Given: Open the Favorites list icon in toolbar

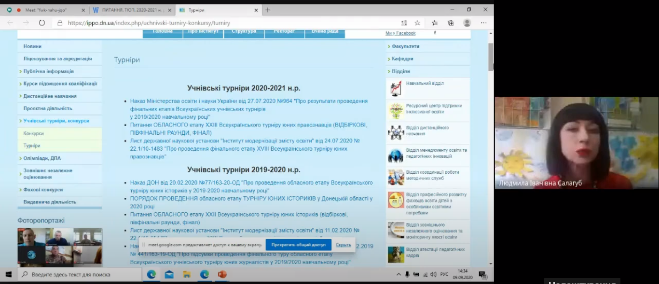Looking at the screenshot, I should 435,23.
